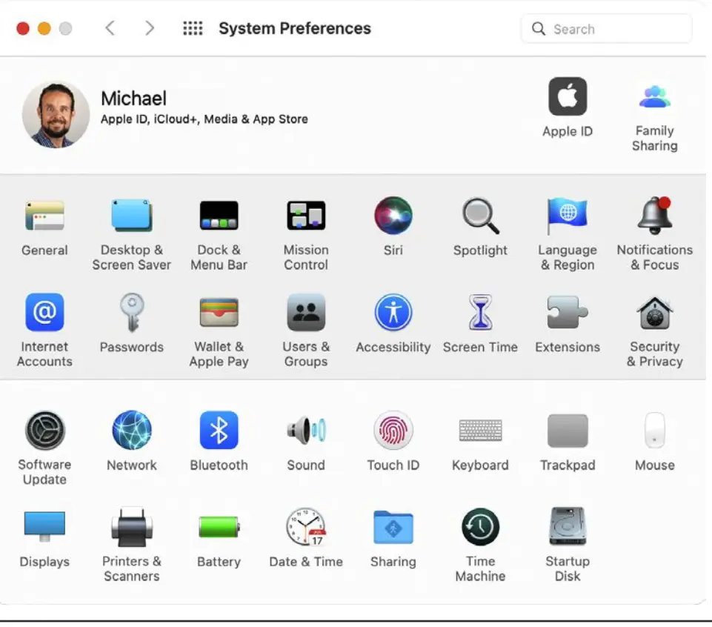This screenshot has width=712, height=627.
Task: Click the back navigation arrow
Action: 110,28
